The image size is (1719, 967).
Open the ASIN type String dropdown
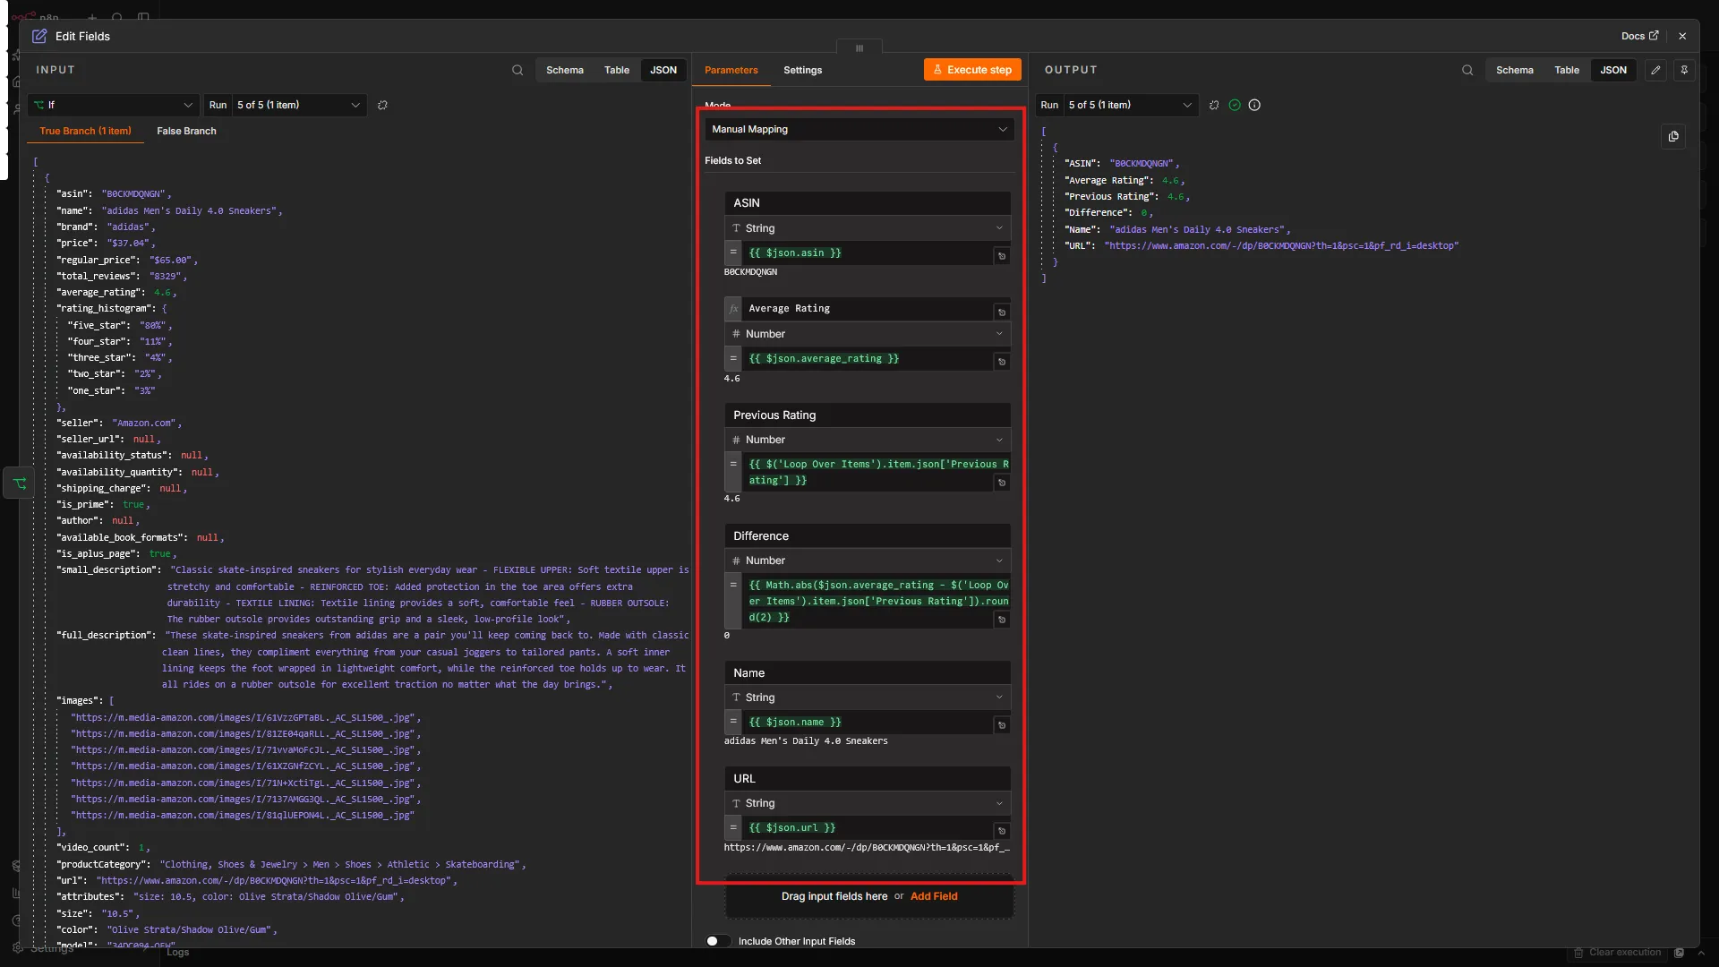[x=868, y=228]
